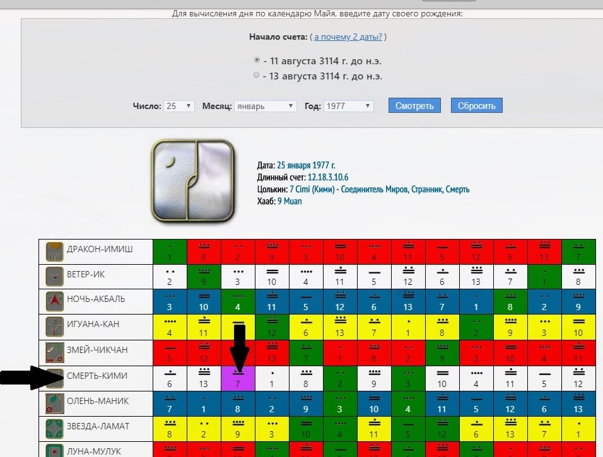Click cell 10 in Игуана-Кан last column
This screenshot has width=603, height=457.
(x=579, y=327)
